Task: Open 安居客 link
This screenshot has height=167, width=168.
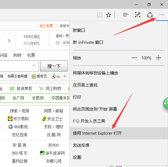Action: pyautogui.click(x=20, y=145)
